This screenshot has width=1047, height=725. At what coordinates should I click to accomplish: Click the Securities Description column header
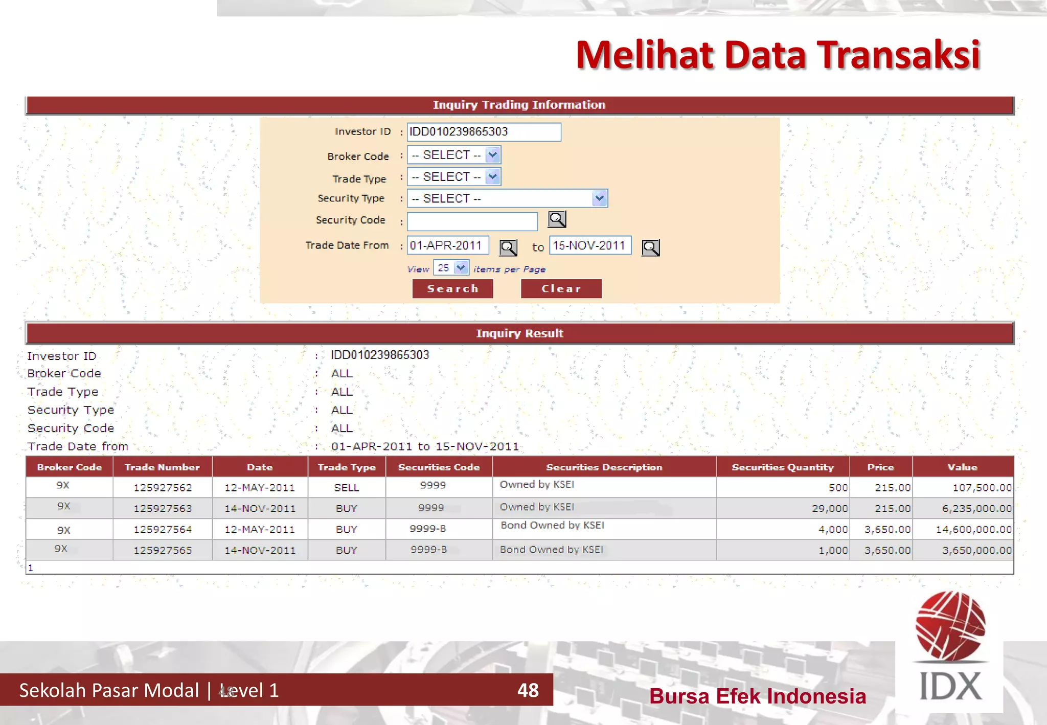pyautogui.click(x=604, y=467)
